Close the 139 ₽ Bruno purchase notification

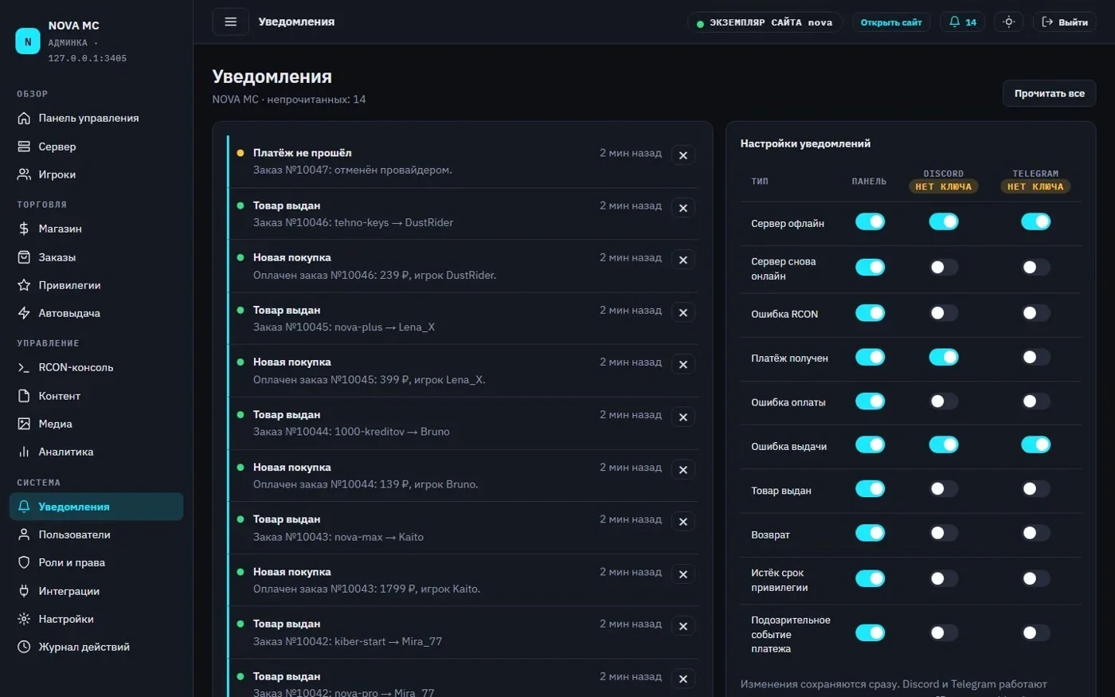[683, 470]
